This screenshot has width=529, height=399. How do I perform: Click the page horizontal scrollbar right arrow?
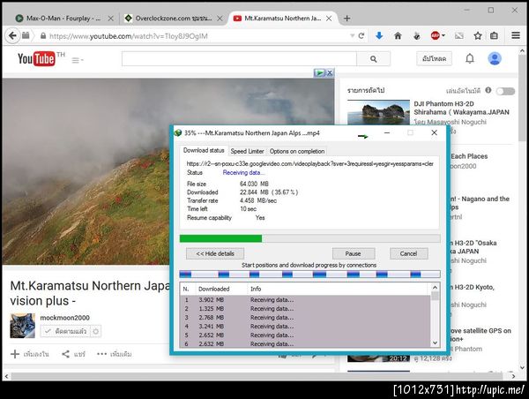[513, 376]
